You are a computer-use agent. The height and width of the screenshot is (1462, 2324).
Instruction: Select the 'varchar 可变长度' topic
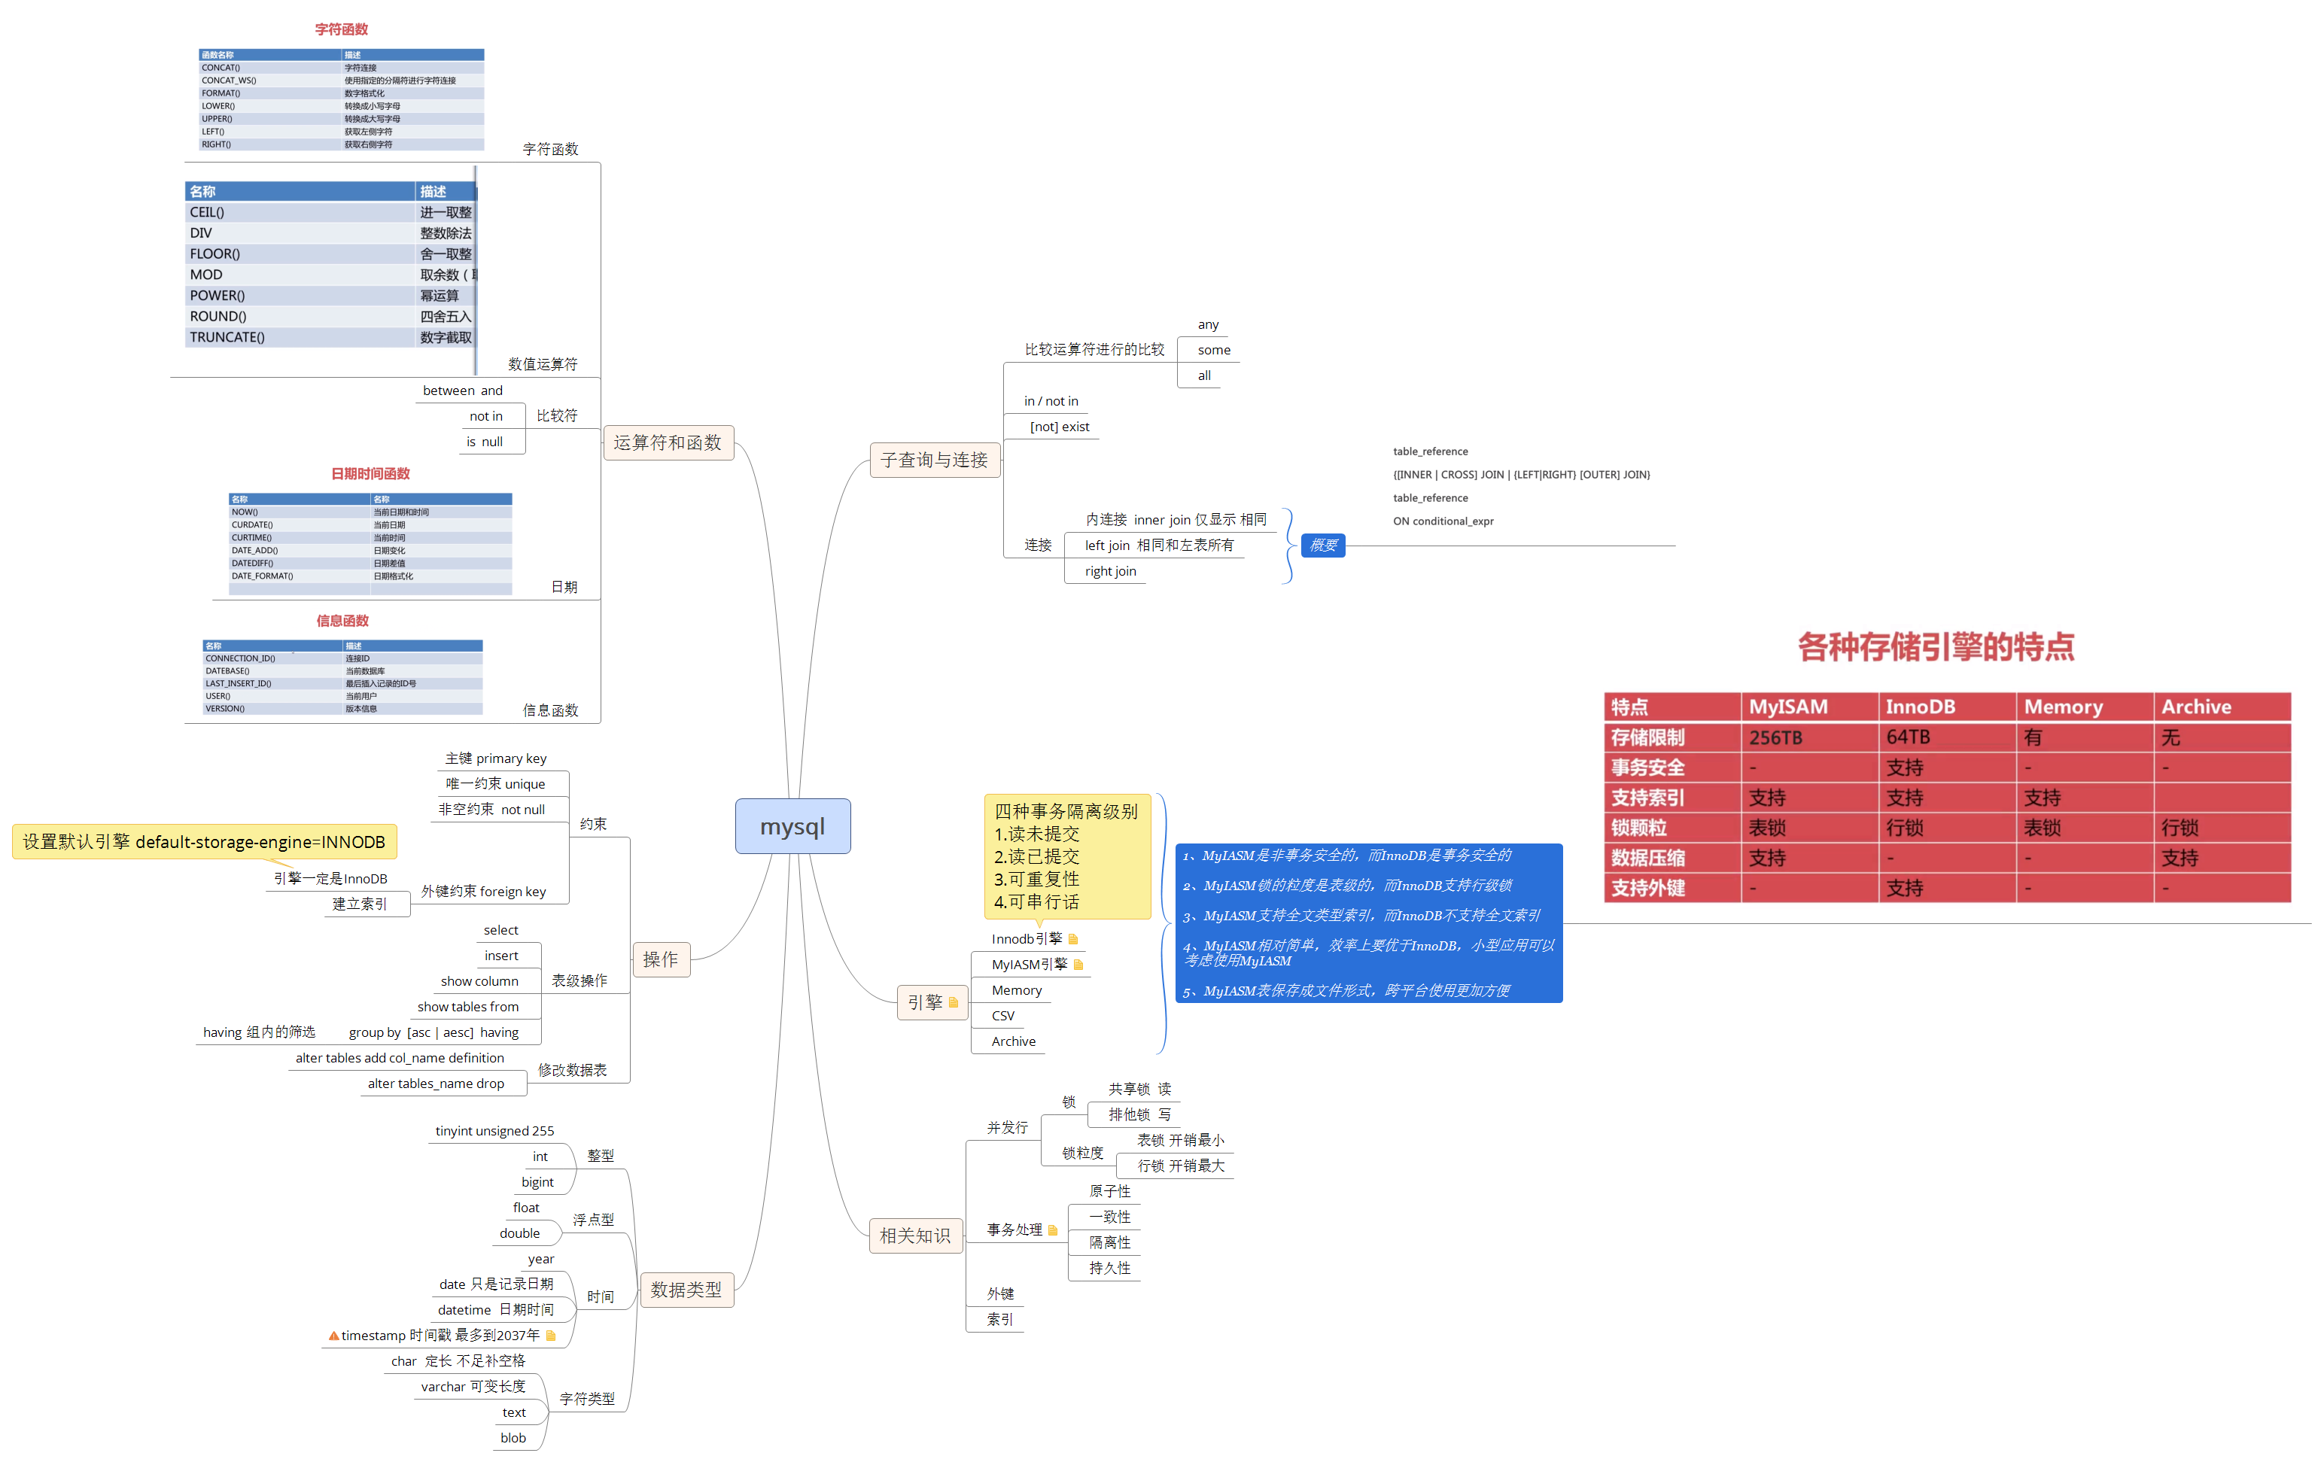[x=473, y=1387]
